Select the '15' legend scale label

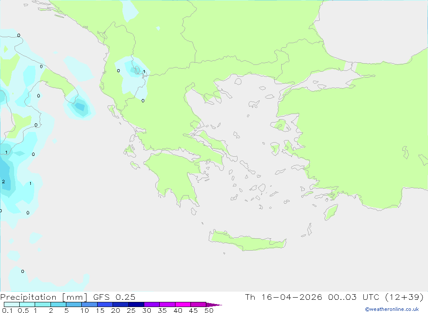[100, 310]
